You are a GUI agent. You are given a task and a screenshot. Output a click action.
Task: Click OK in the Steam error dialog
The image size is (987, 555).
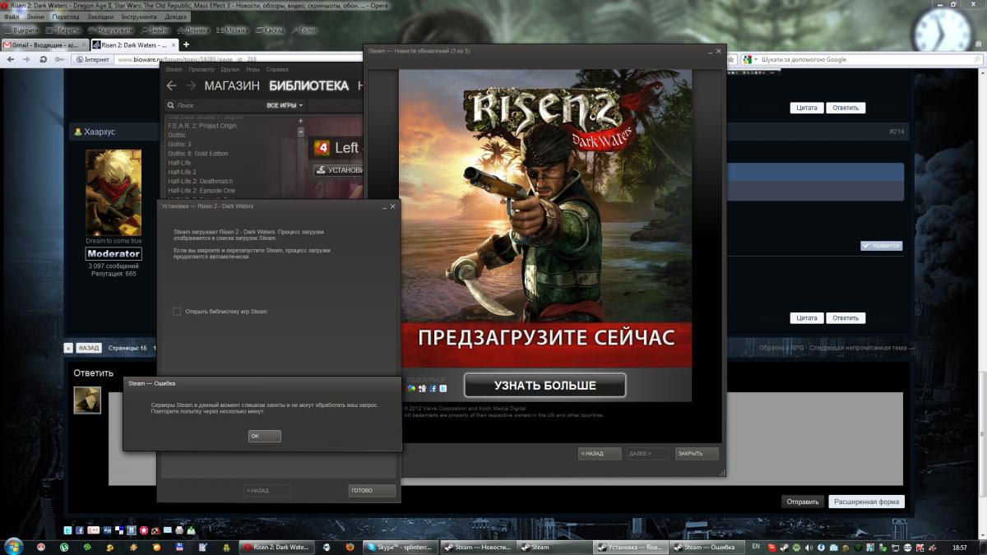(x=265, y=437)
